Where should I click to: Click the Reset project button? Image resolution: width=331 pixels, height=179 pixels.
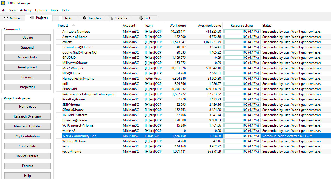(x=28, y=67)
